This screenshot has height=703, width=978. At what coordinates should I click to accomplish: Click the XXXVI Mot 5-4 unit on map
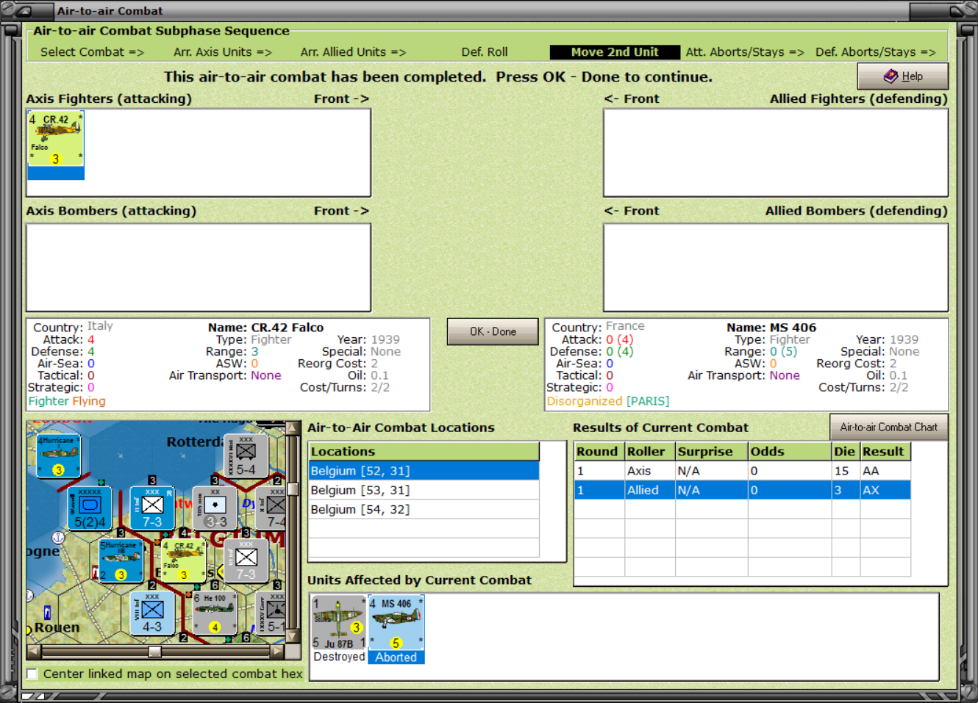coord(246,455)
